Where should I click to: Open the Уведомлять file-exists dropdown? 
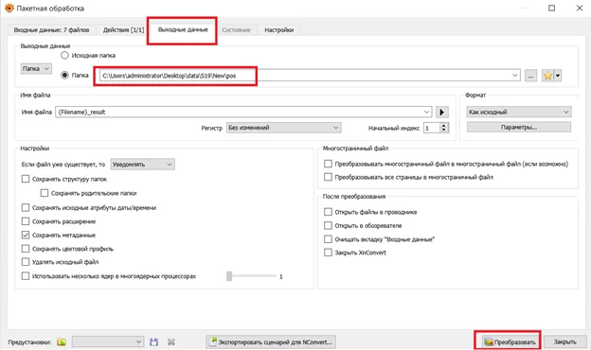tap(142, 165)
